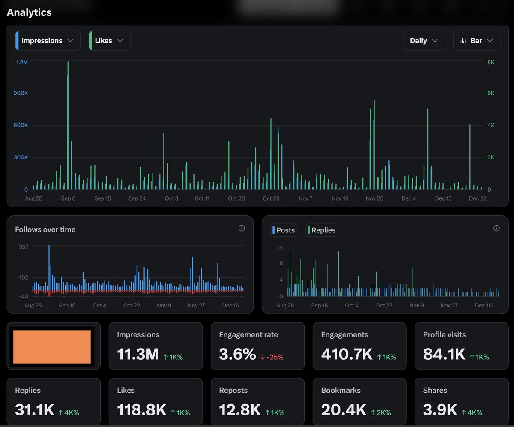Click the Nov 25 label on main chart axis
This screenshot has width=514, height=427.
tap(374, 198)
